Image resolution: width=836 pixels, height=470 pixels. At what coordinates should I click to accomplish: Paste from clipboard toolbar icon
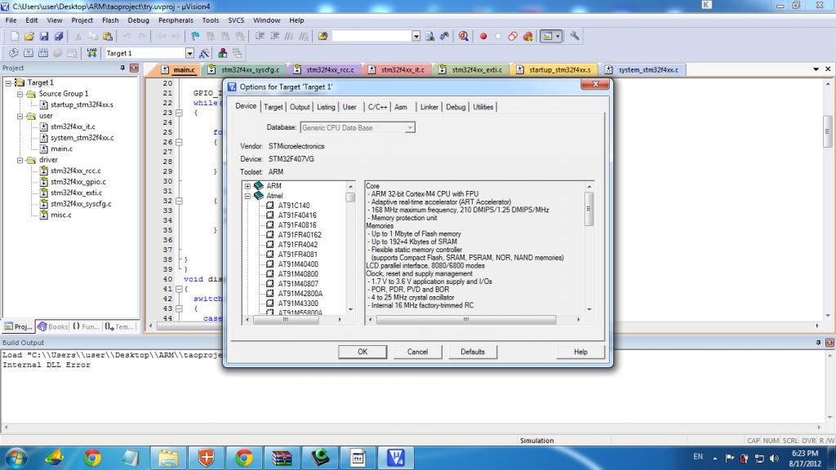[108, 36]
